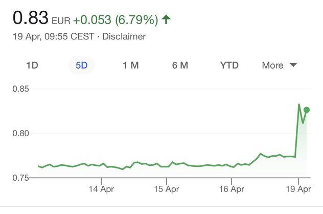Switch to the 1 M range tab
Viewport: 323px width, 214px height.
(x=130, y=65)
